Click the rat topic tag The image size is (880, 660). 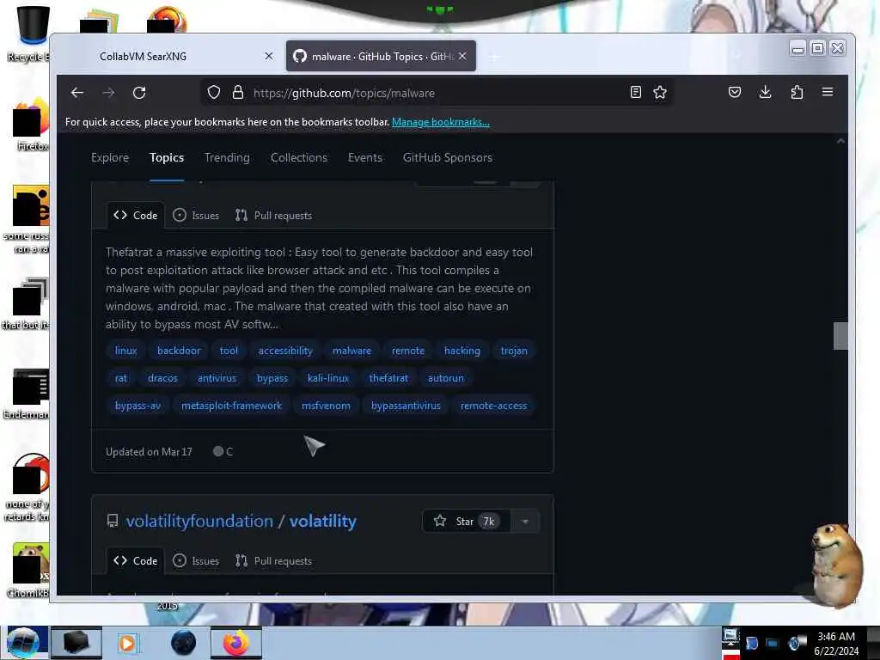[x=120, y=378]
